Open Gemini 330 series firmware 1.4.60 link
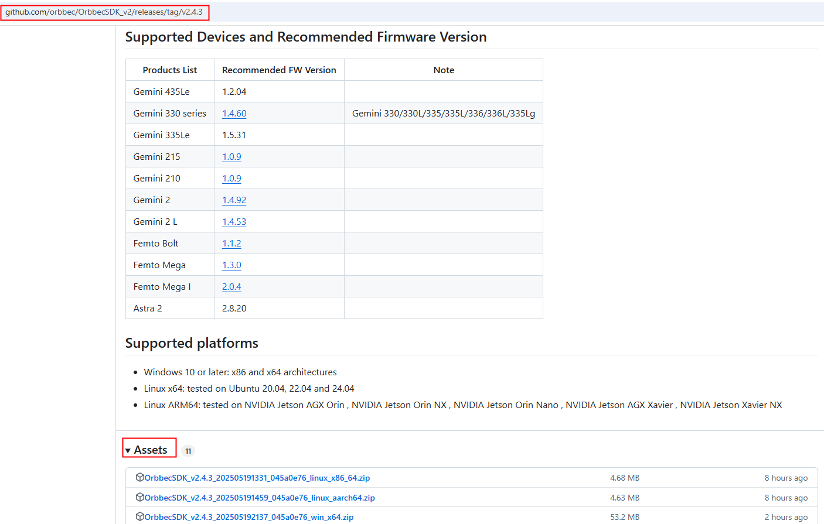This screenshot has height=524, width=824. click(x=234, y=114)
